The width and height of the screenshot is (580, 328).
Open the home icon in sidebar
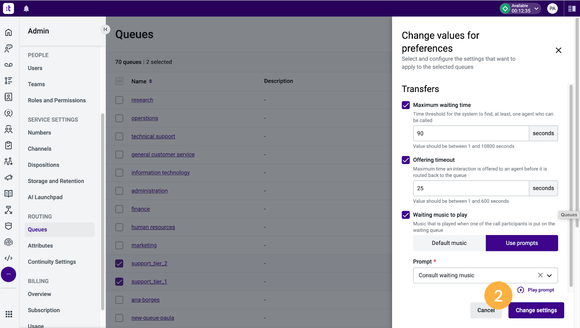(x=8, y=32)
